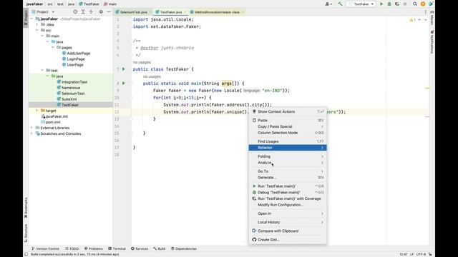The image size is (458, 257).
Task: Open Bookmarks tool window on left edge
Action: pyautogui.click(x=26, y=208)
